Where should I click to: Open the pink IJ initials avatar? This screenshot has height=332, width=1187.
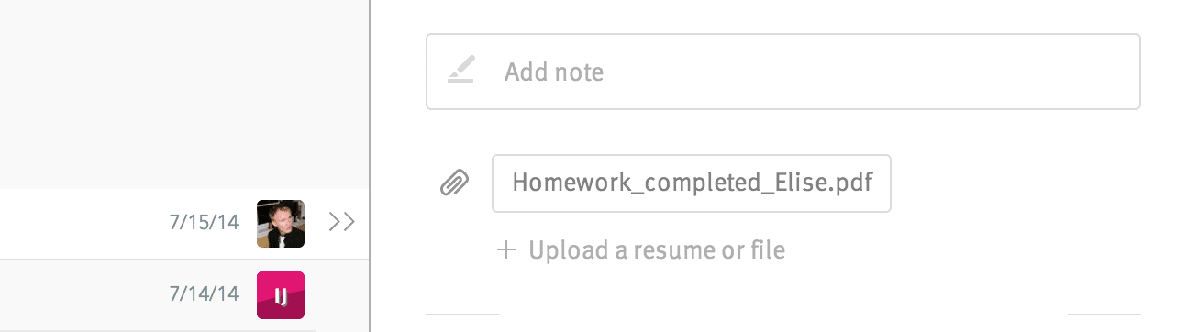(281, 294)
